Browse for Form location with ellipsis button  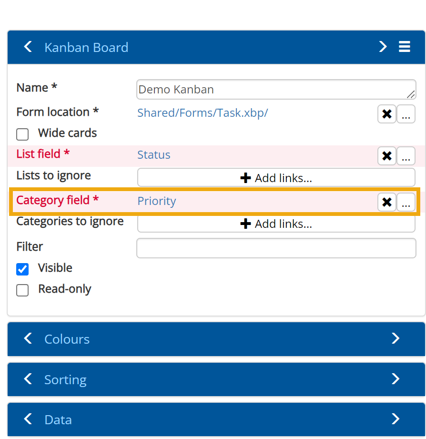click(x=406, y=114)
